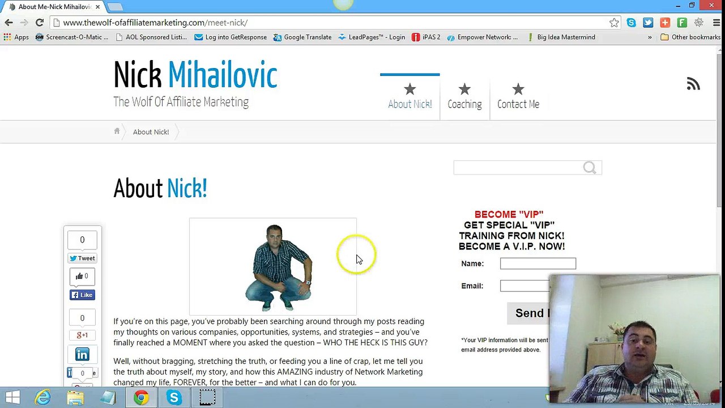Select About Nick! navigation tab
This screenshot has width=725, height=408.
click(x=410, y=96)
